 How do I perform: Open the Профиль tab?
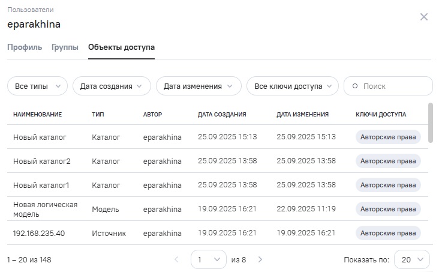coord(25,47)
